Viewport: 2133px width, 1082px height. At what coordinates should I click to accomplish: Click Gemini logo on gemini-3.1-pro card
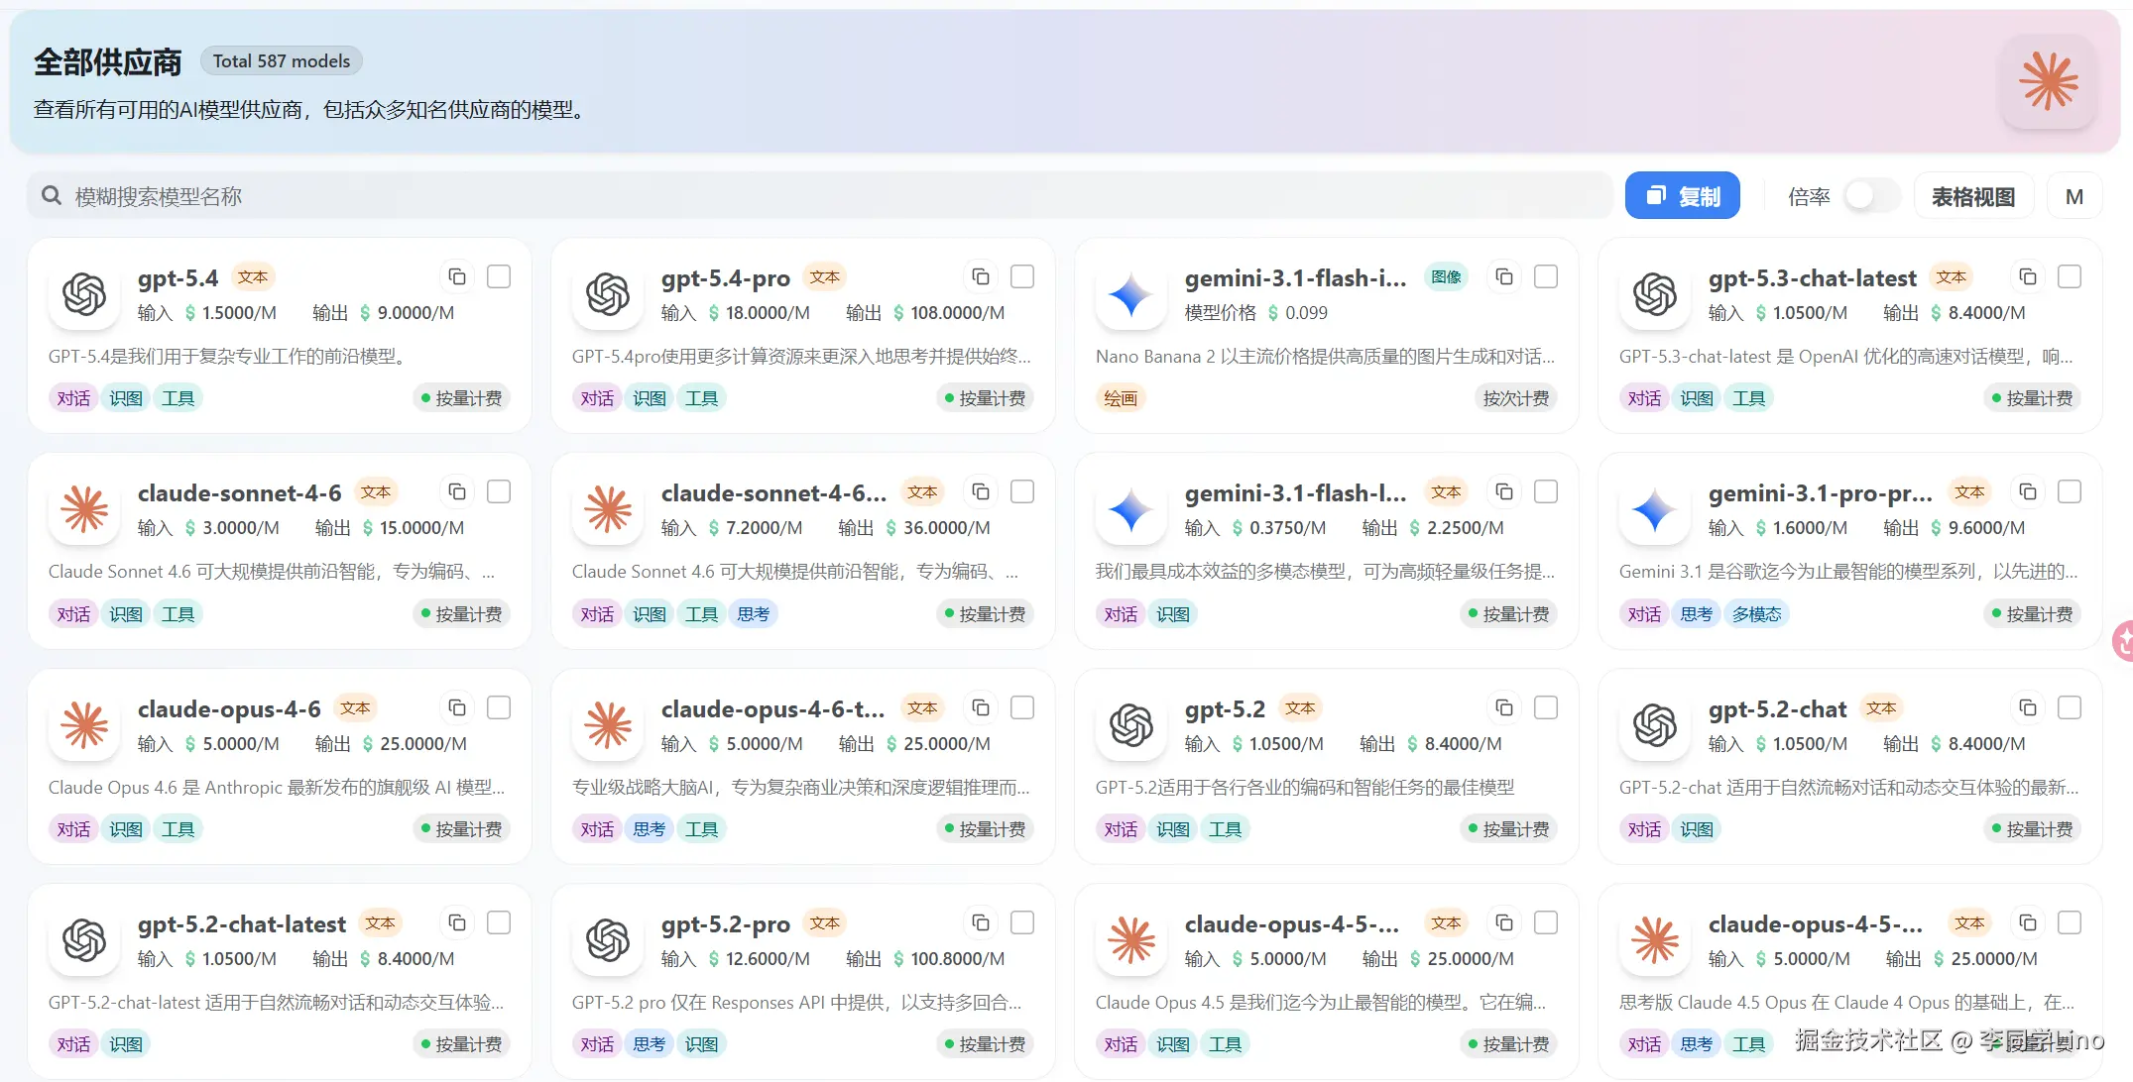pyautogui.click(x=1655, y=510)
